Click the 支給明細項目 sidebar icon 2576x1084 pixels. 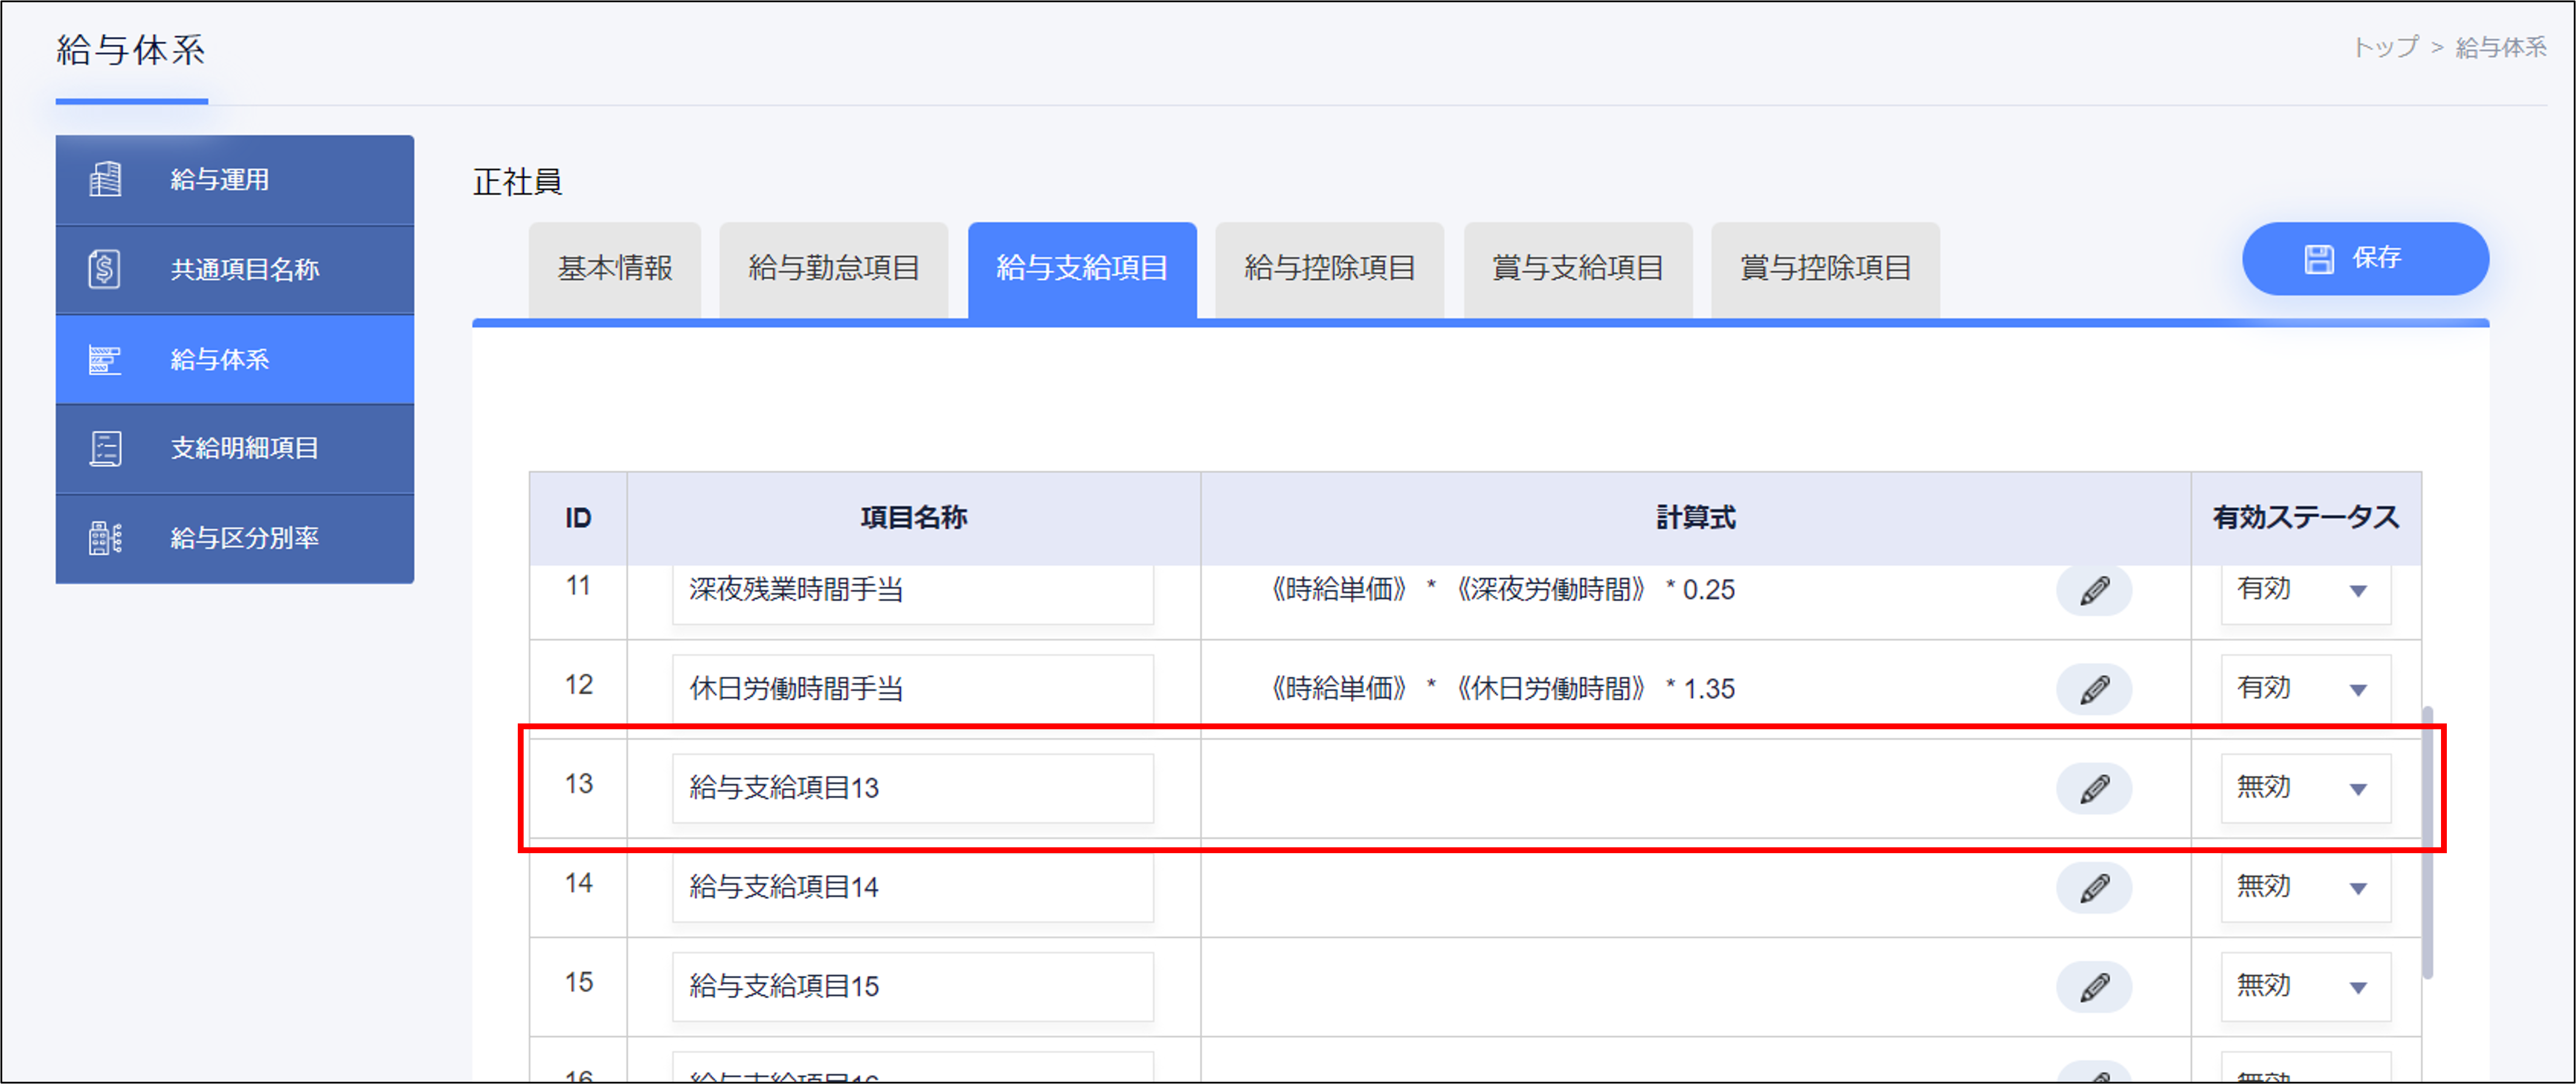pyautogui.click(x=105, y=448)
